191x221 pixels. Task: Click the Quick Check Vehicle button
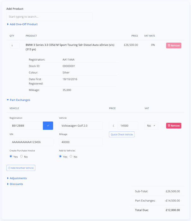(122, 134)
